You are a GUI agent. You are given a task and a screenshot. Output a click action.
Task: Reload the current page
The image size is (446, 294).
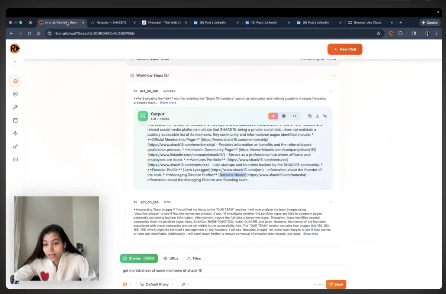29,33
